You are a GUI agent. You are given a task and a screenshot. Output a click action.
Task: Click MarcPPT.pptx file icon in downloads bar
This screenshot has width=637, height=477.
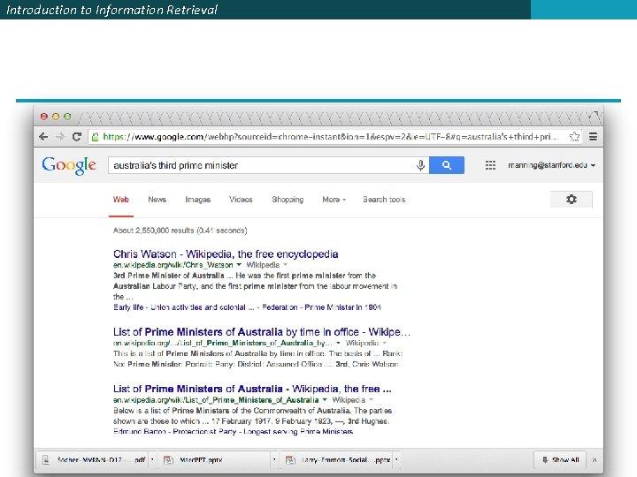click(x=168, y=460)
